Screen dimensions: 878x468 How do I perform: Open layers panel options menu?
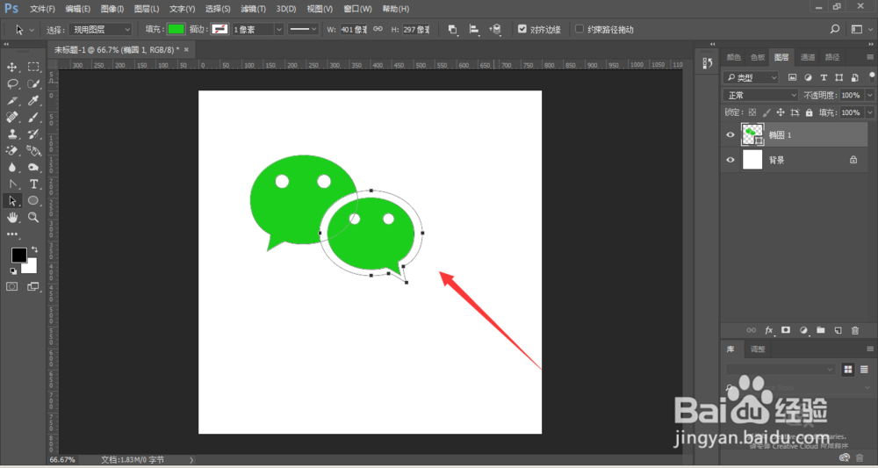pyautogui.click(x=869, y=57)
